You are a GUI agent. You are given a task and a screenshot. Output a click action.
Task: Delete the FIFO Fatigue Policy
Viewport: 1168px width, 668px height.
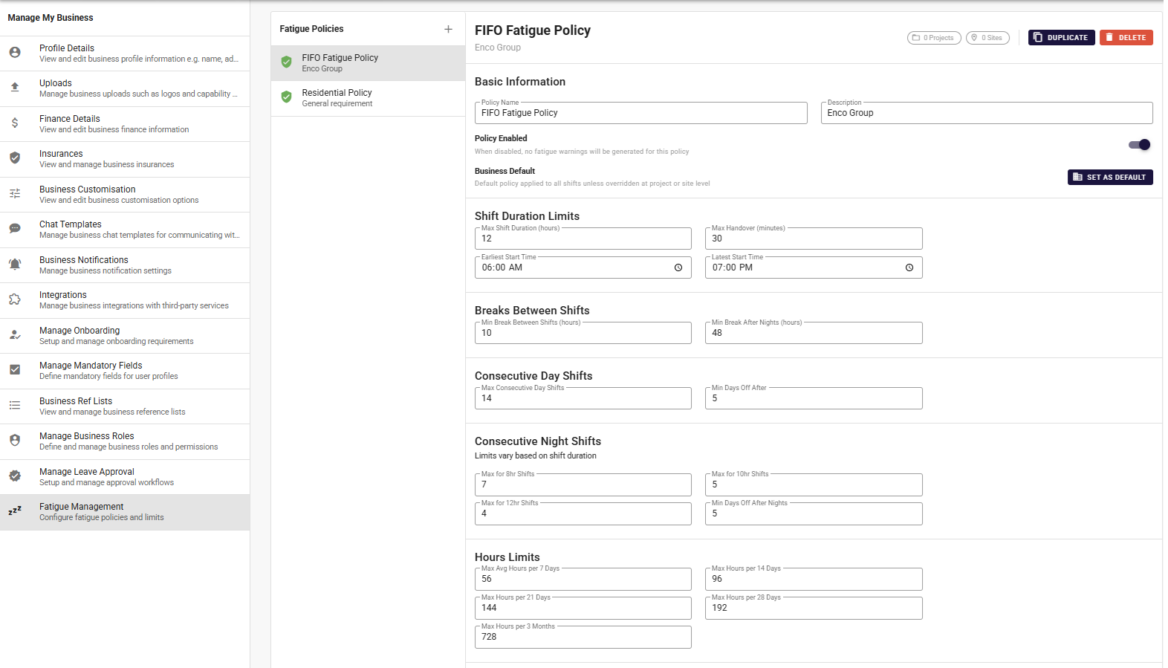1126,37
